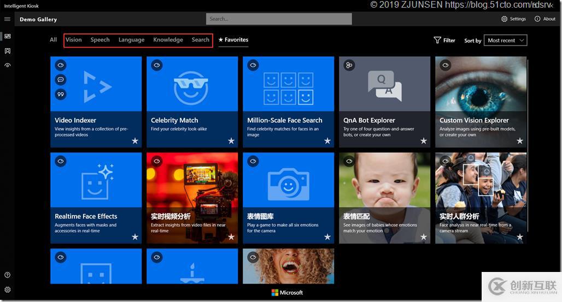Click the speech bubble icon on Video Indexer

61,80
